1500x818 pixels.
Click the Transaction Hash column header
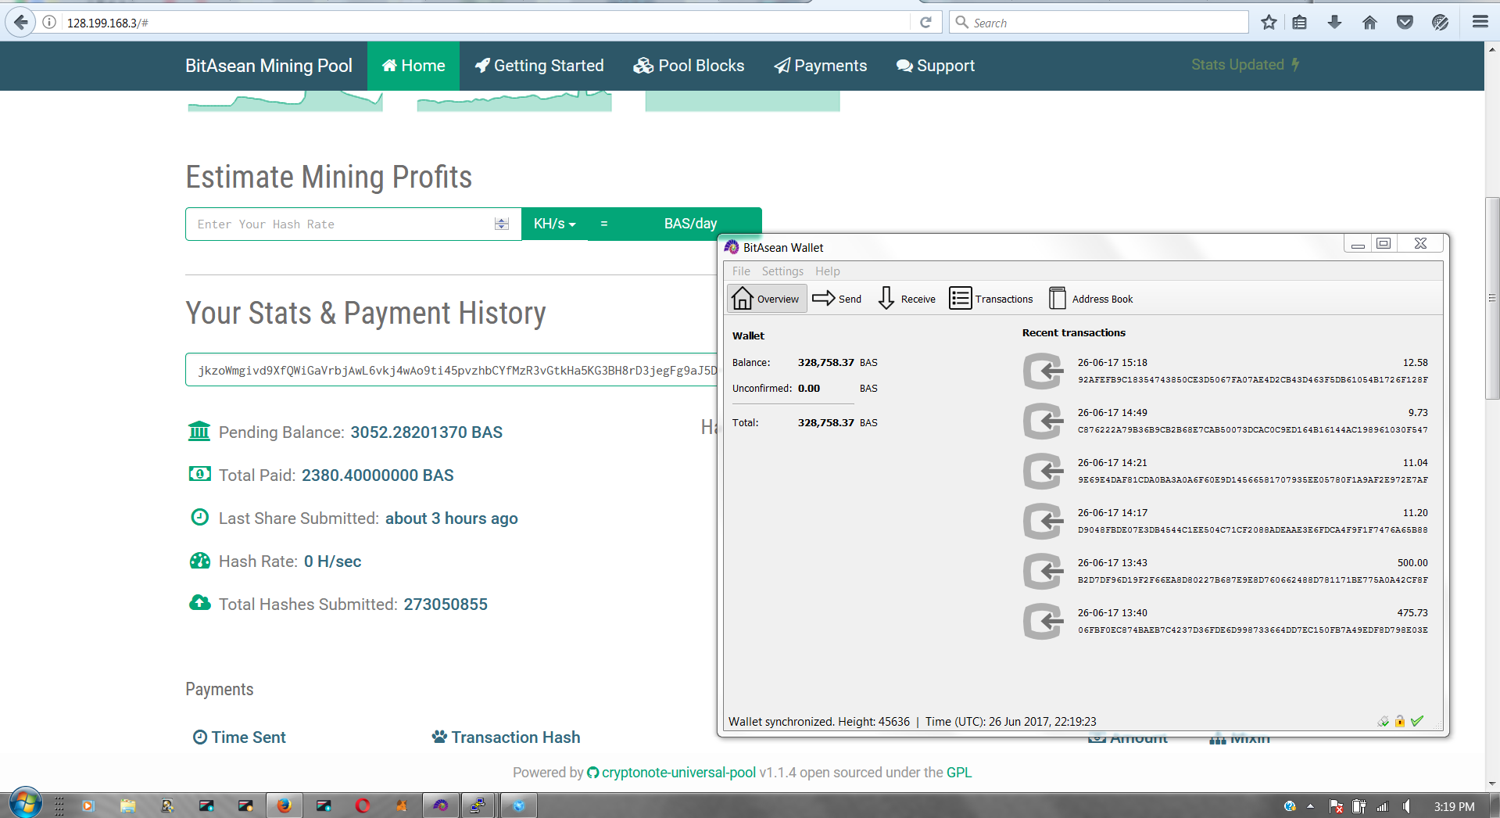coord(507,737)
